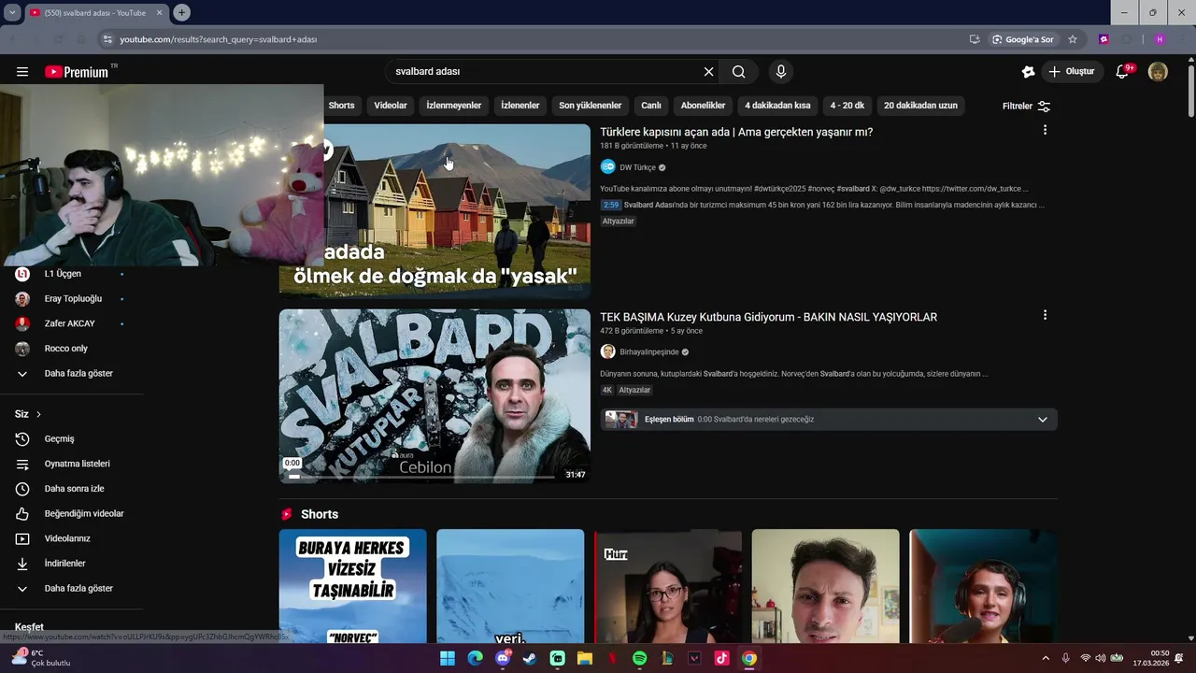Toggle the 4 dakikadan kısa chip
This screenshot has height=673, width=1196.
click(777, 106)
